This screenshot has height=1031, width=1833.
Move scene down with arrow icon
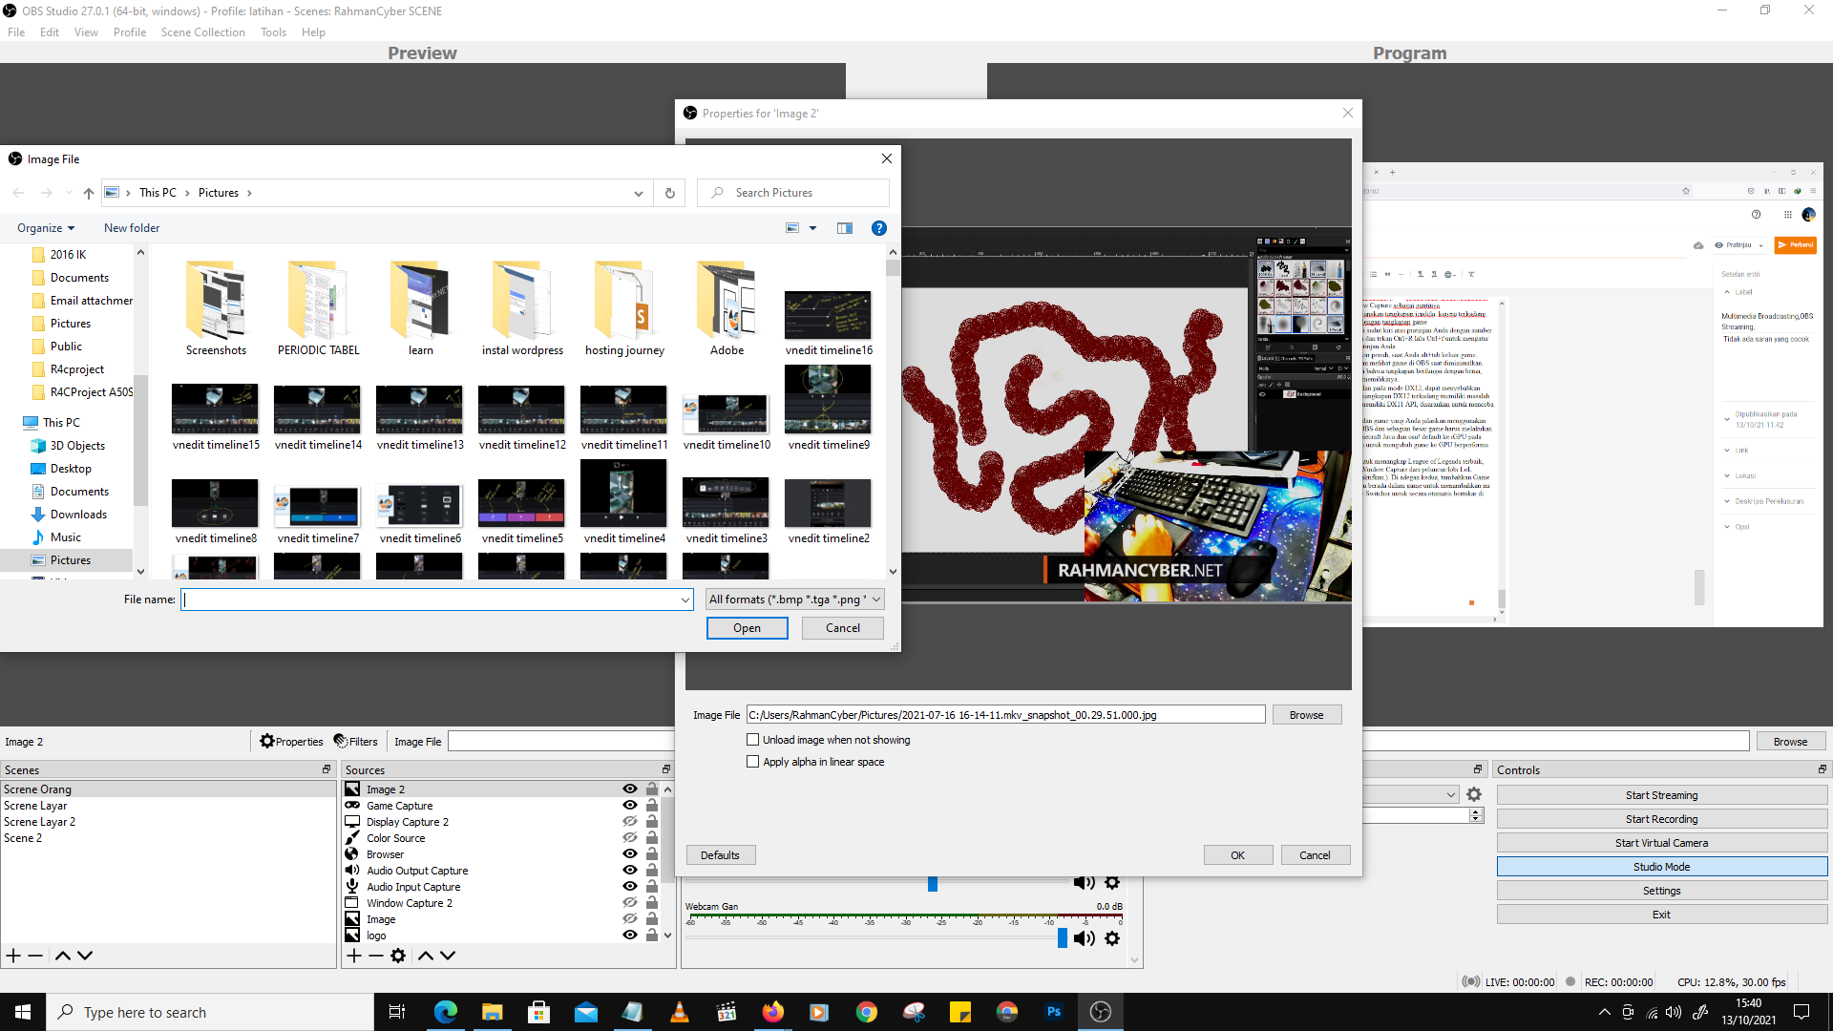85,956
